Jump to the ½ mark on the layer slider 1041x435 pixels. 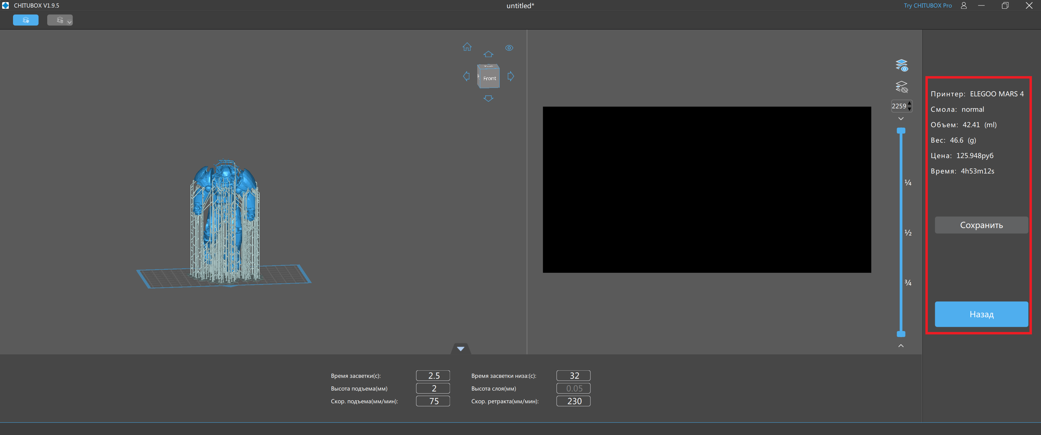click(x=908, y=233)
